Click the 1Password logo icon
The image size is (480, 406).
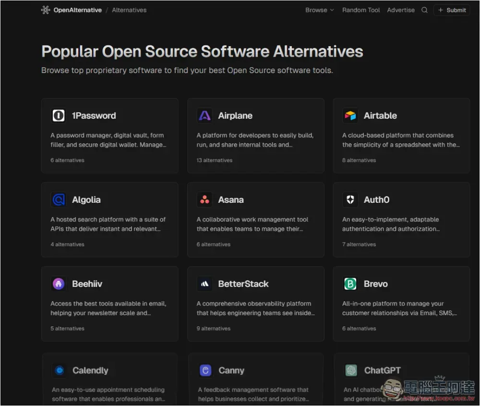click(58, 115)
